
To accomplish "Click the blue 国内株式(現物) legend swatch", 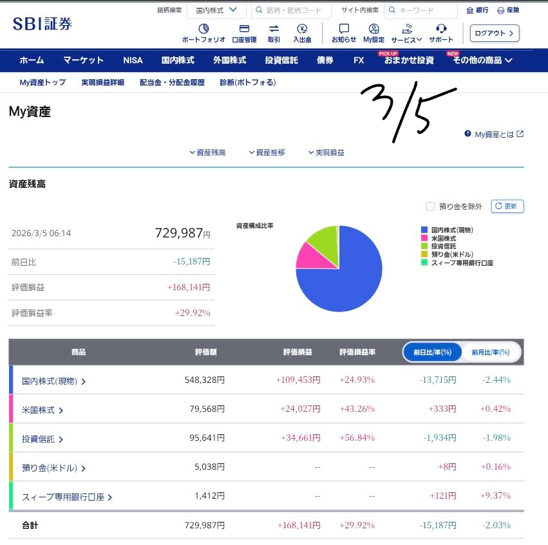I will tap(424, 230).
